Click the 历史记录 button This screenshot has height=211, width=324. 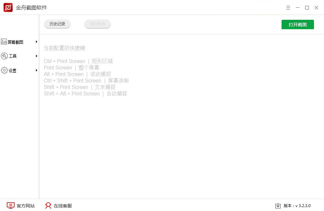57,24
